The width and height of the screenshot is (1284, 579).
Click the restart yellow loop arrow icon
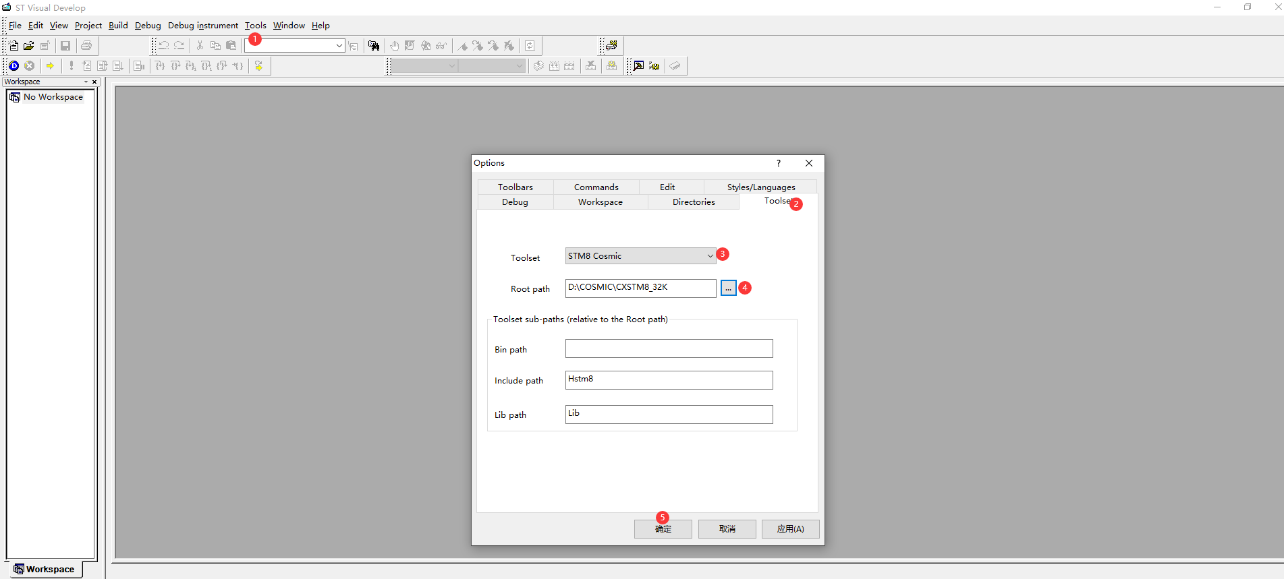point(258,66)
